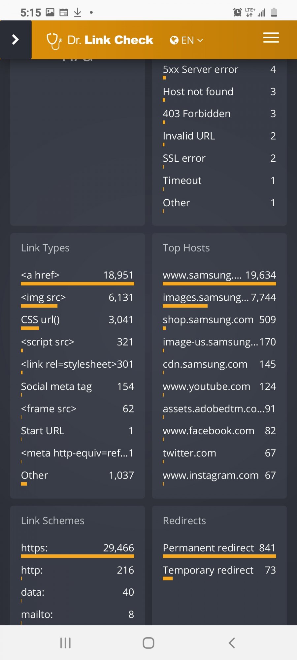Image resolution: width=297 pixels, height=660 pixels.
Task: Open Android recent apps button
Action: pos(65,643)
